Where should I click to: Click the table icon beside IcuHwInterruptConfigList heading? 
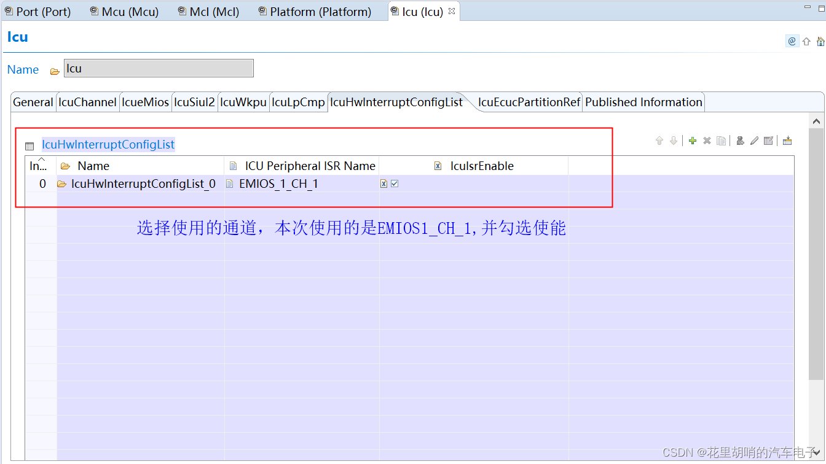point(29,146)
